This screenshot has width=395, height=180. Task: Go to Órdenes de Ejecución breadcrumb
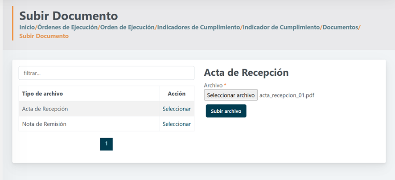click(x=67, y=27)
